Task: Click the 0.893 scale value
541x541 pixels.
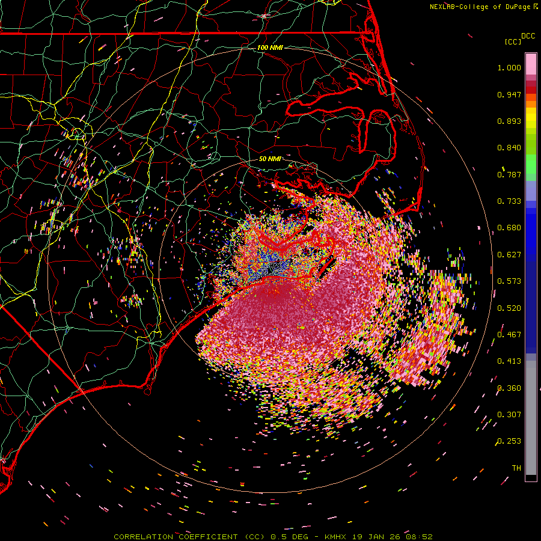Action: (x=509, y=121)
